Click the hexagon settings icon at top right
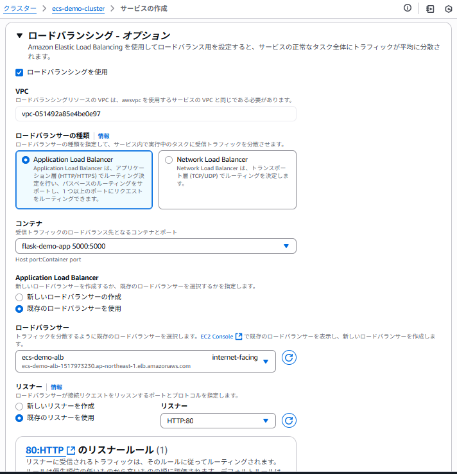The width and height of the screenshot is (457, 474). pyautogui.click(x=449, y=9)
